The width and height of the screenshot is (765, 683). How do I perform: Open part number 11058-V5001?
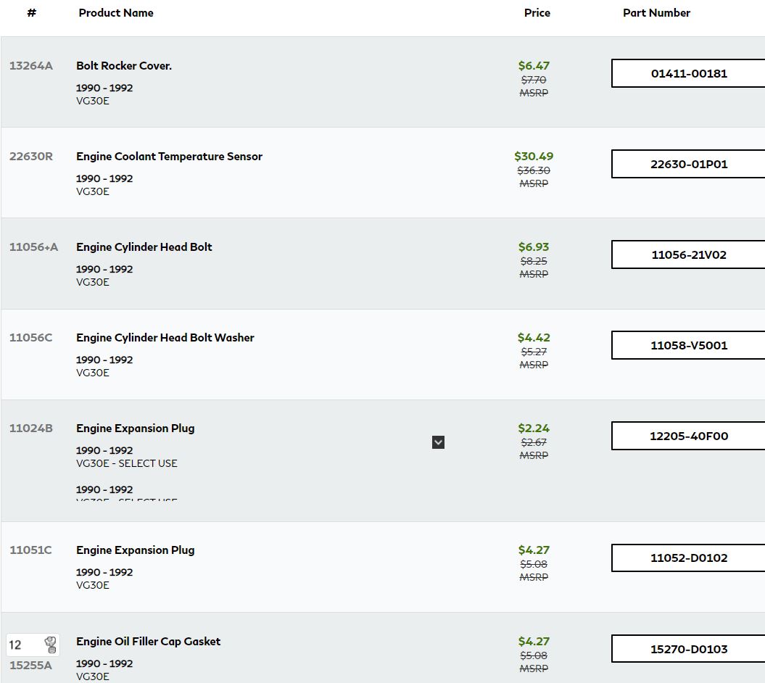point(688,345)
